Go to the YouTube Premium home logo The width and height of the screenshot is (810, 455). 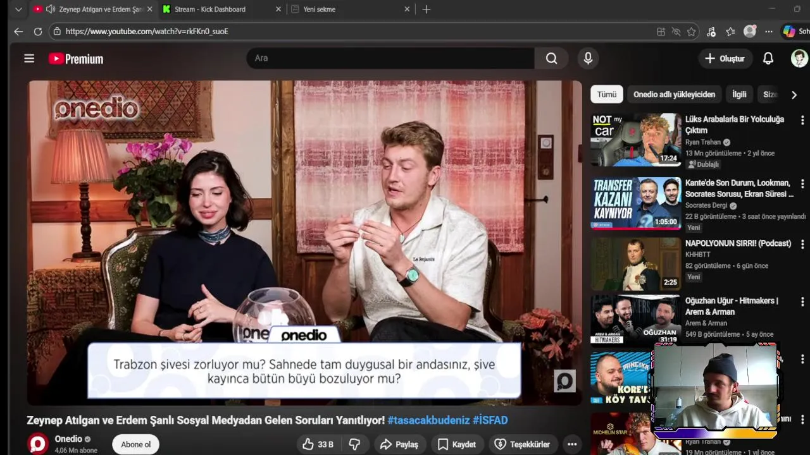(76, 59)
